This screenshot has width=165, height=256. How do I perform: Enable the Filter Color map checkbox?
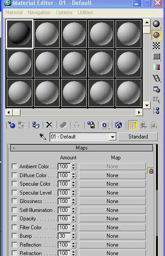[15, 227]
